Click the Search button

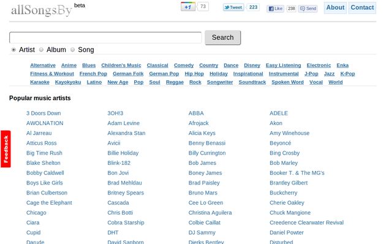(x=223, y=37)
